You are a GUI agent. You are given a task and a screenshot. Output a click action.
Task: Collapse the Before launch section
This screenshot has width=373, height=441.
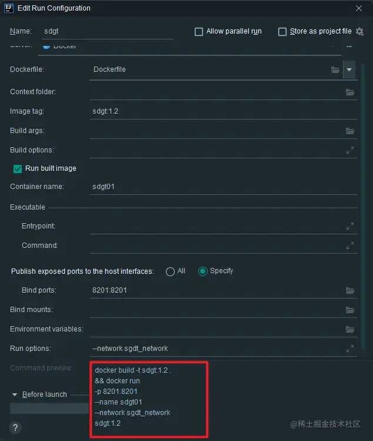[15, 394]
